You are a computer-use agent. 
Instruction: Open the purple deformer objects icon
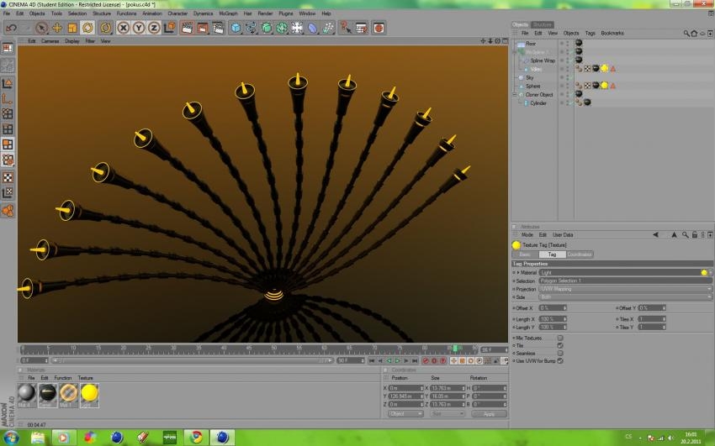[312, 29]
